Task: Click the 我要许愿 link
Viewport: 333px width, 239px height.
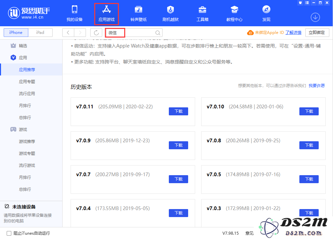Action: (x=317, y=86)
